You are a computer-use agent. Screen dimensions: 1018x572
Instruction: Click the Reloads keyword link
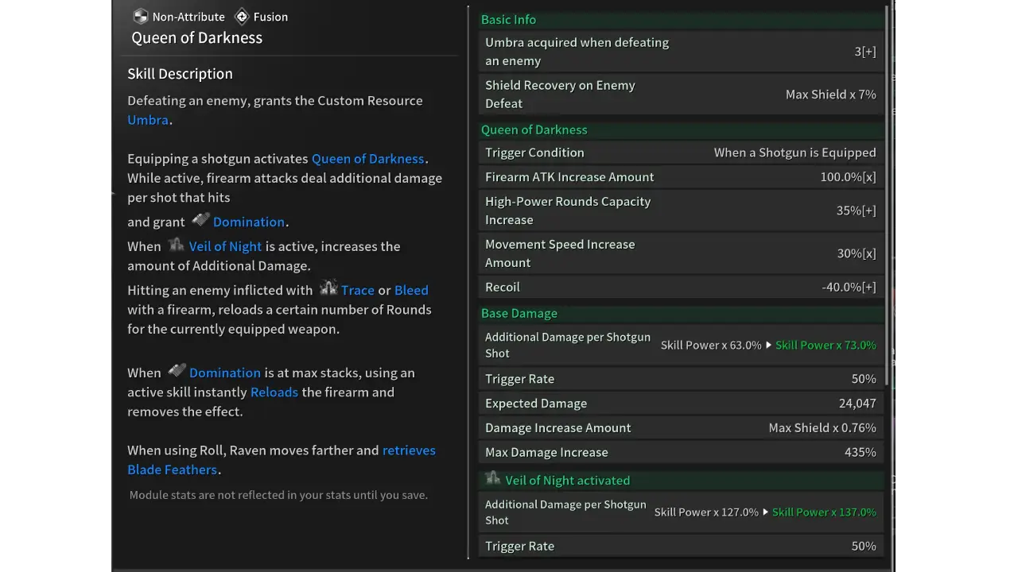pos(274,392)
